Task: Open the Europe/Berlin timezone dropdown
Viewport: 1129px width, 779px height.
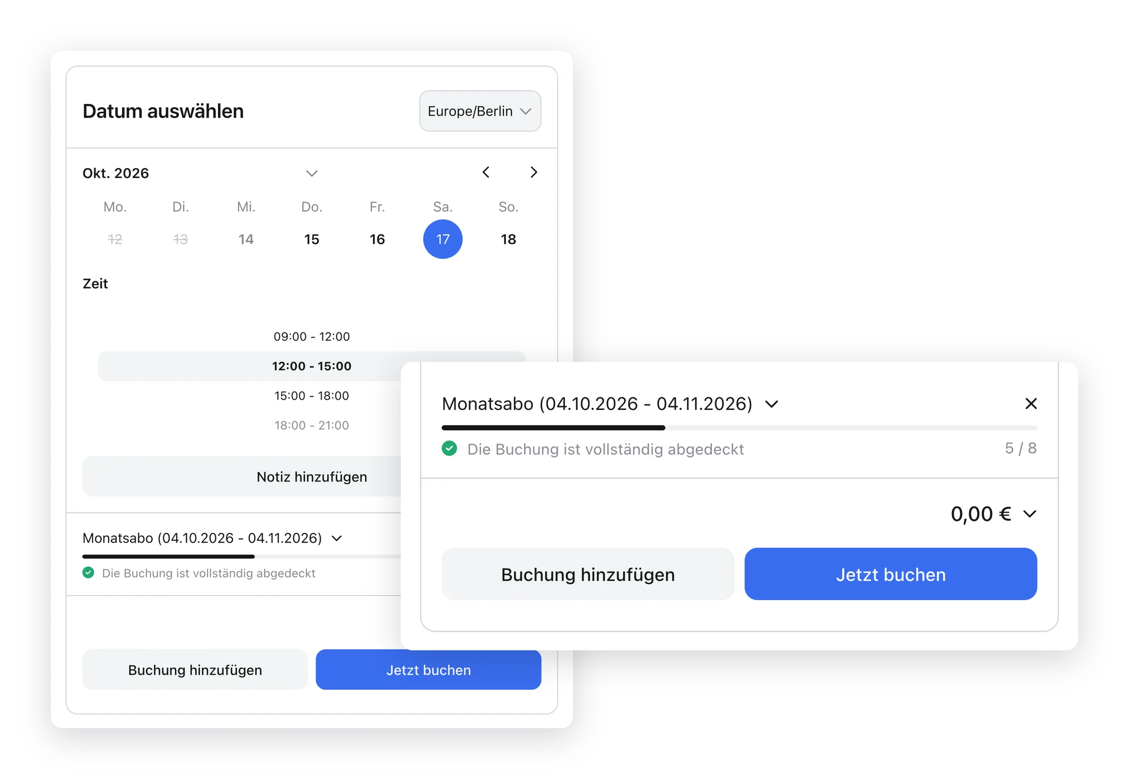Action: 480,111
